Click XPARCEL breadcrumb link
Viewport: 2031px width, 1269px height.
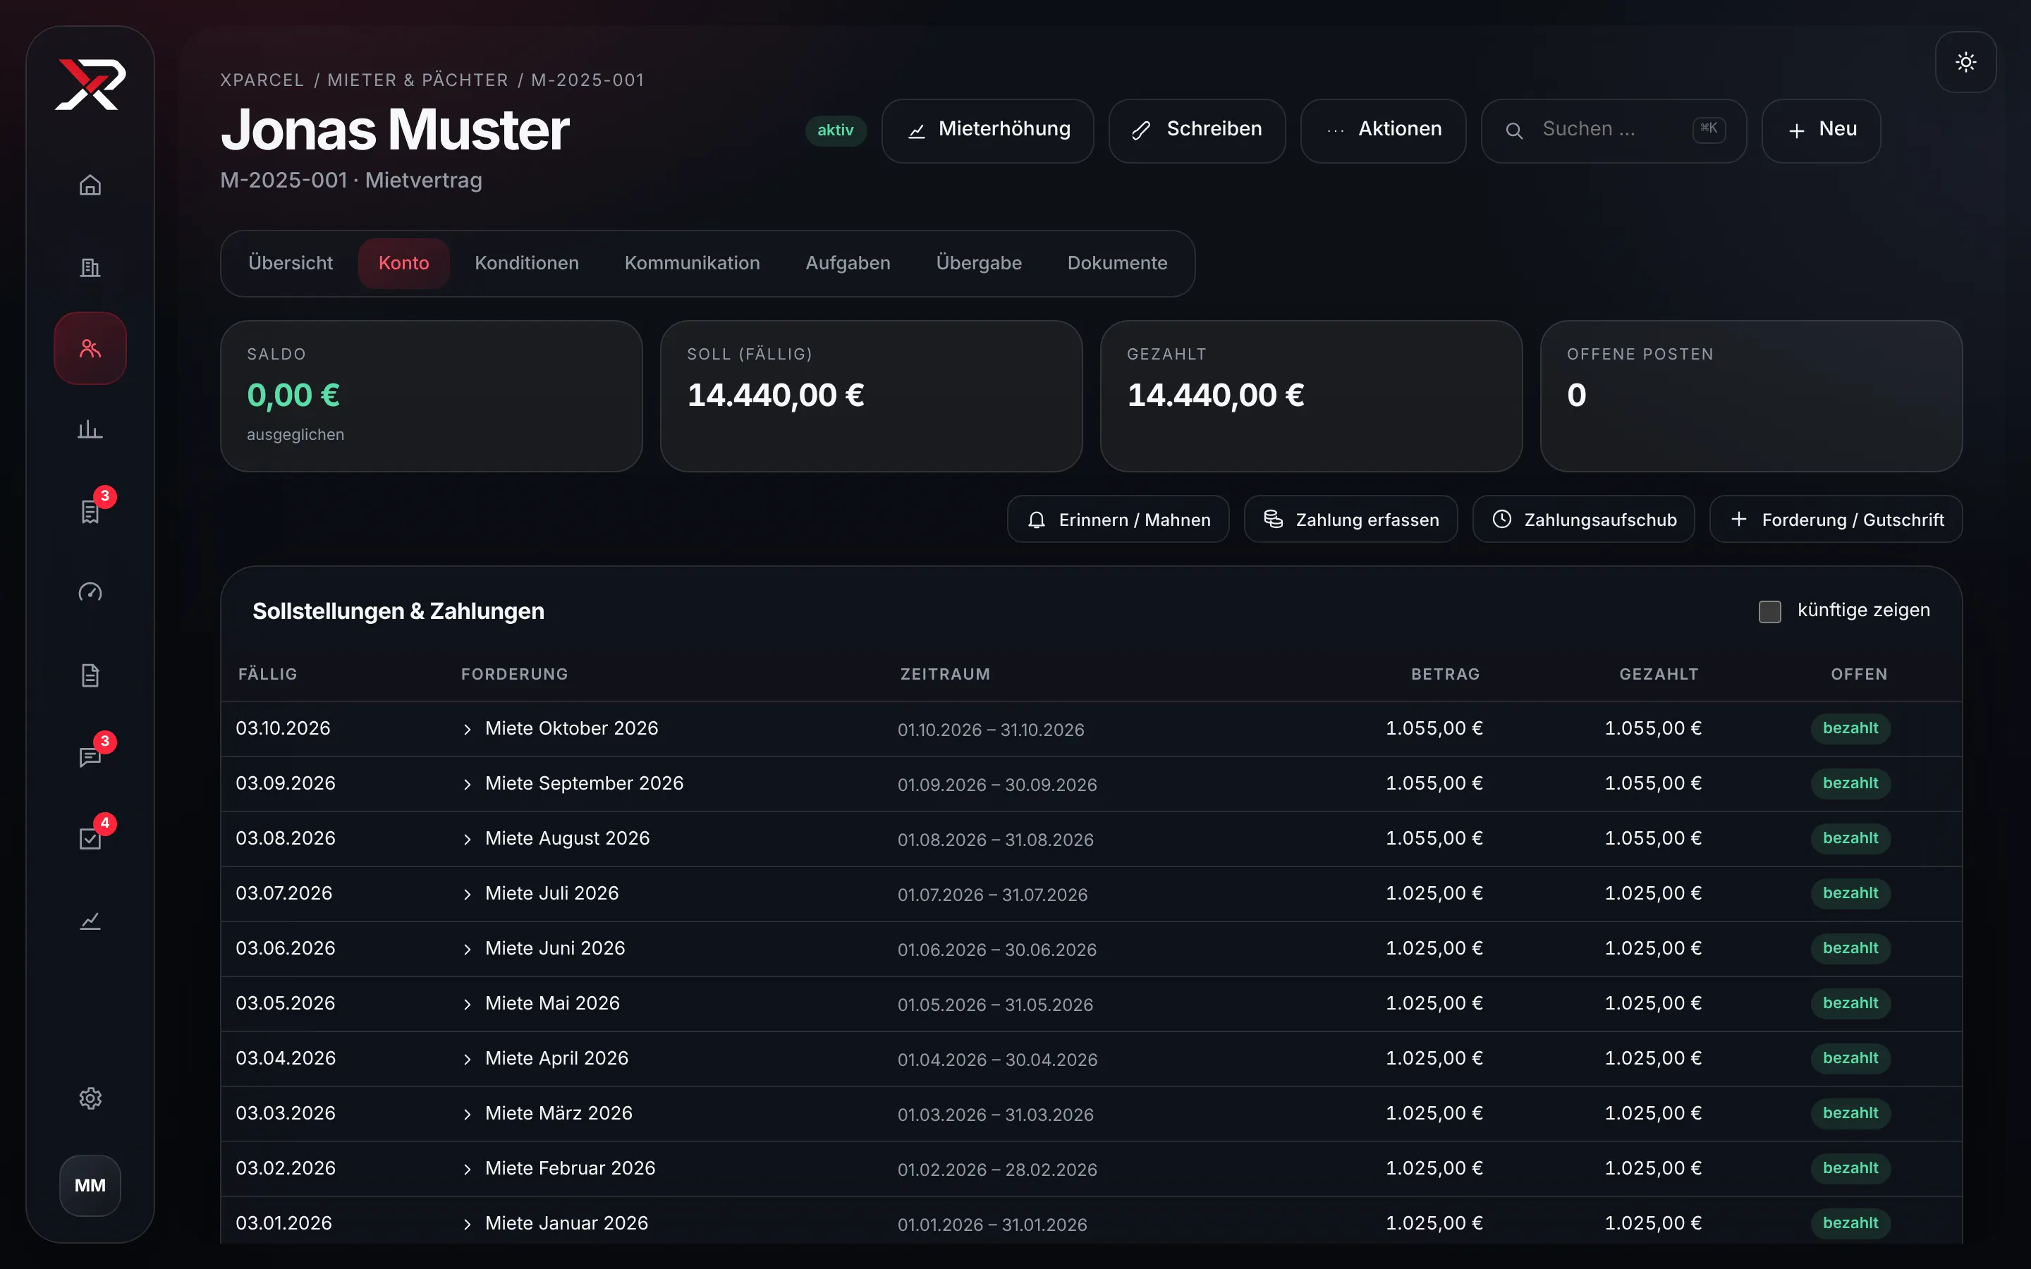click(262, 80)
